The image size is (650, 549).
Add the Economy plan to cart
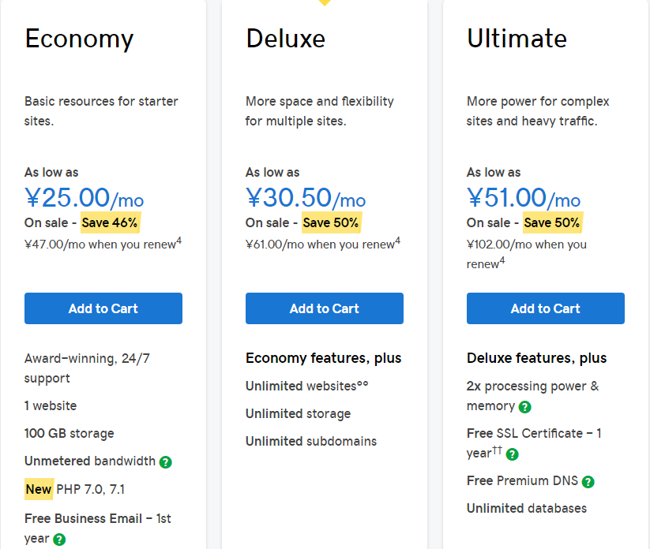click(103, 308)
